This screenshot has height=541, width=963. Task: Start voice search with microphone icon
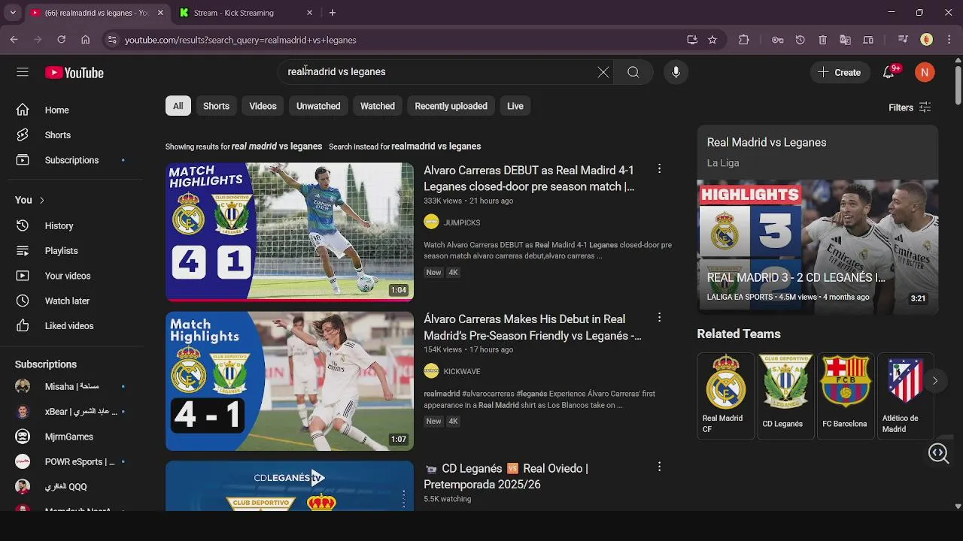coord(676,72)
